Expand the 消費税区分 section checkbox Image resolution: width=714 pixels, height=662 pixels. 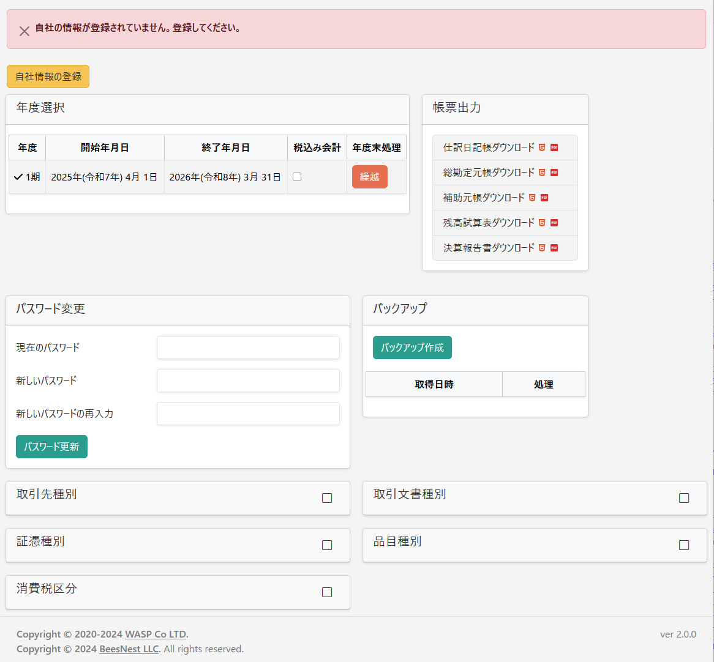pos(327,592)
